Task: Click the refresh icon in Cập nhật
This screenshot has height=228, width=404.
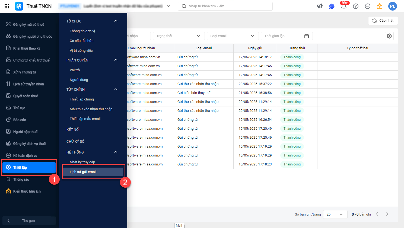Action: [x=374, y=21]
